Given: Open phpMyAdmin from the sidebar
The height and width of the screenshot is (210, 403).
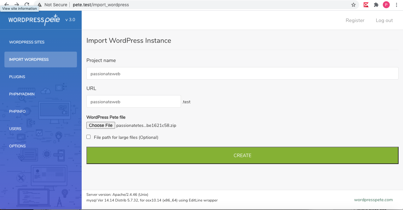Looking at the screenshot, I should pyautogui.click(x=22, y=94).
